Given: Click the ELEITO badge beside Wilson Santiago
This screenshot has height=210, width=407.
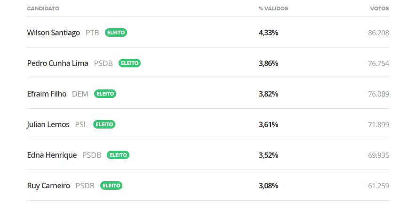Looking at the screenshot, I should [116, 32].
